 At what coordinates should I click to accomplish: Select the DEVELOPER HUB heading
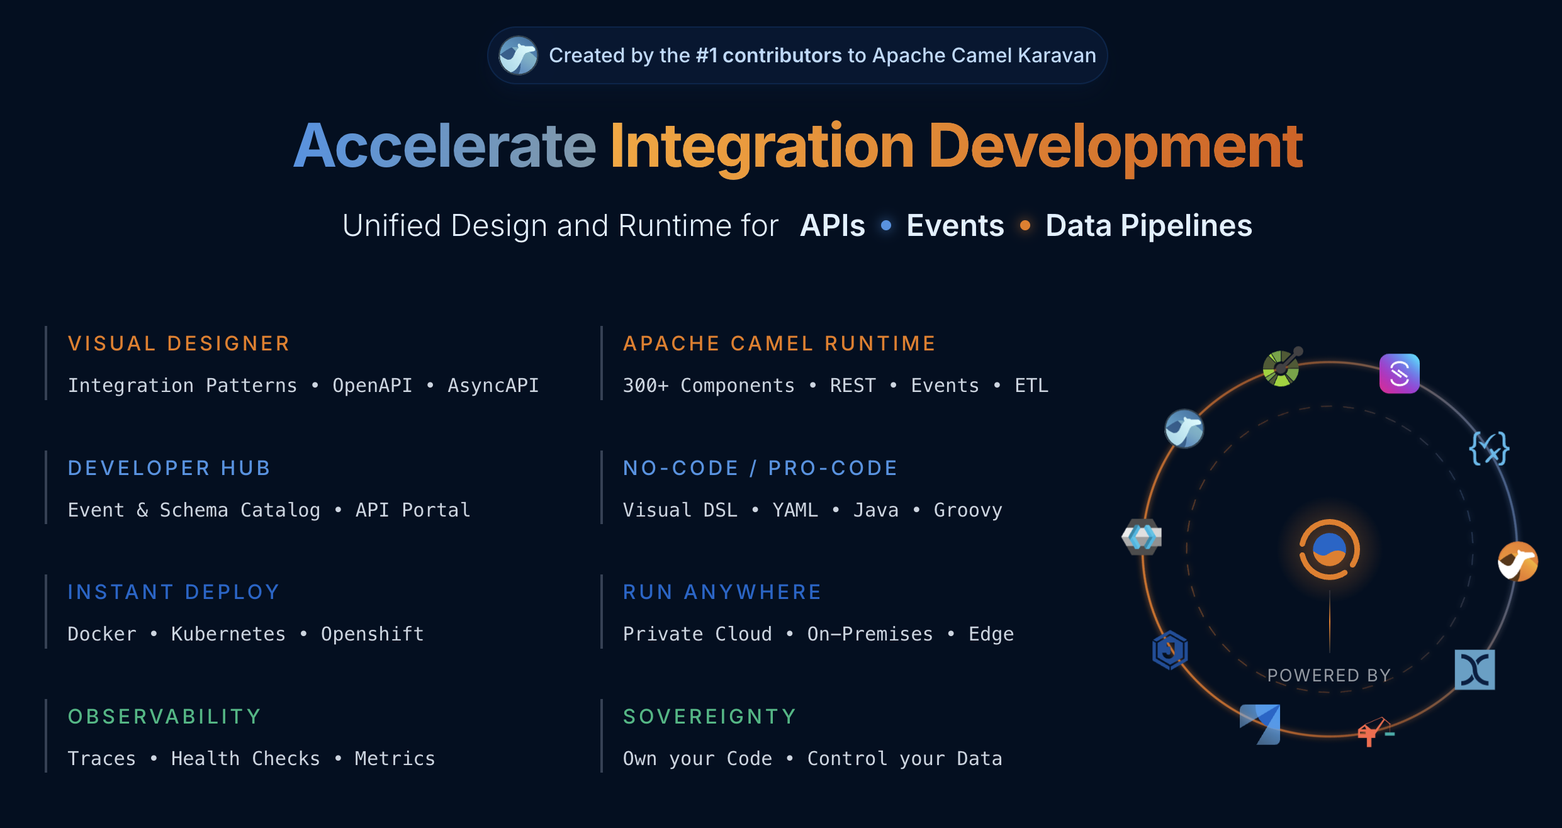[x=169, y=468]
